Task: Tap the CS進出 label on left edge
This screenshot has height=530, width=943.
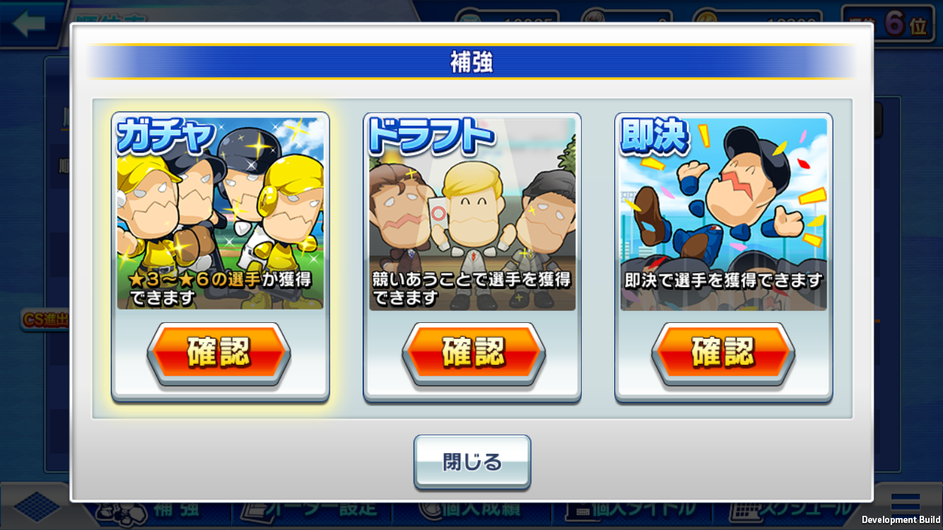Action: [x=46, y=320]
